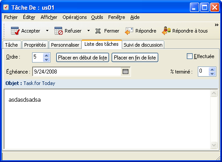Image resolution: width=222 pixels, height=162 pixels.
Task: Click the message body scrollbar down arrow
Action: pyautogui.click(x=214, y=145)
